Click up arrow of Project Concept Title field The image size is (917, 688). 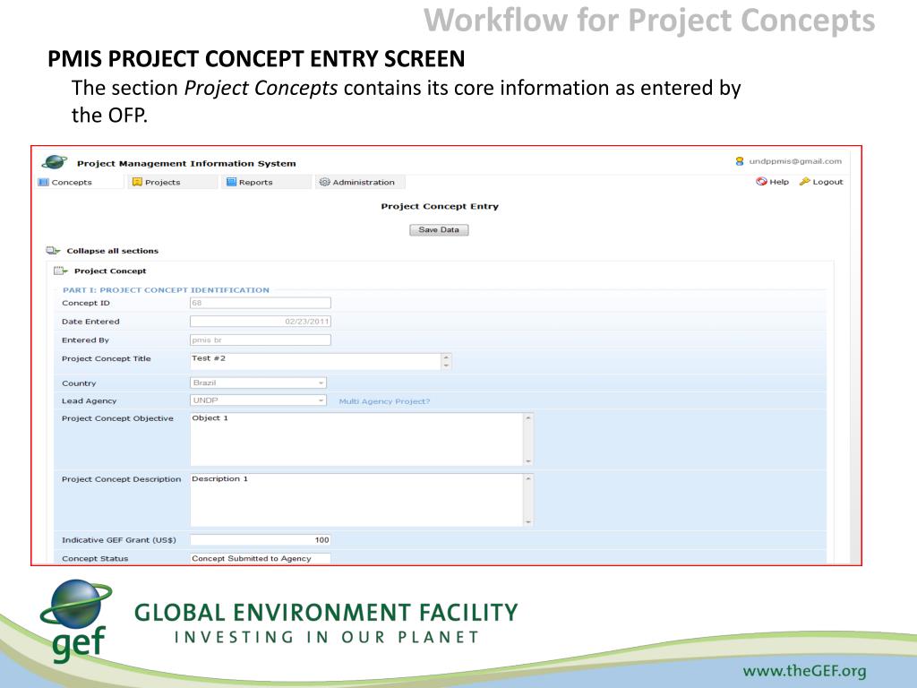coord(446,357)
